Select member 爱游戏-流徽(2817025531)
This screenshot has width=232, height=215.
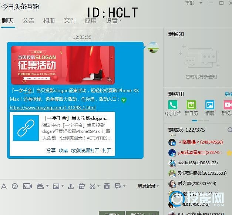click(202, 173)
